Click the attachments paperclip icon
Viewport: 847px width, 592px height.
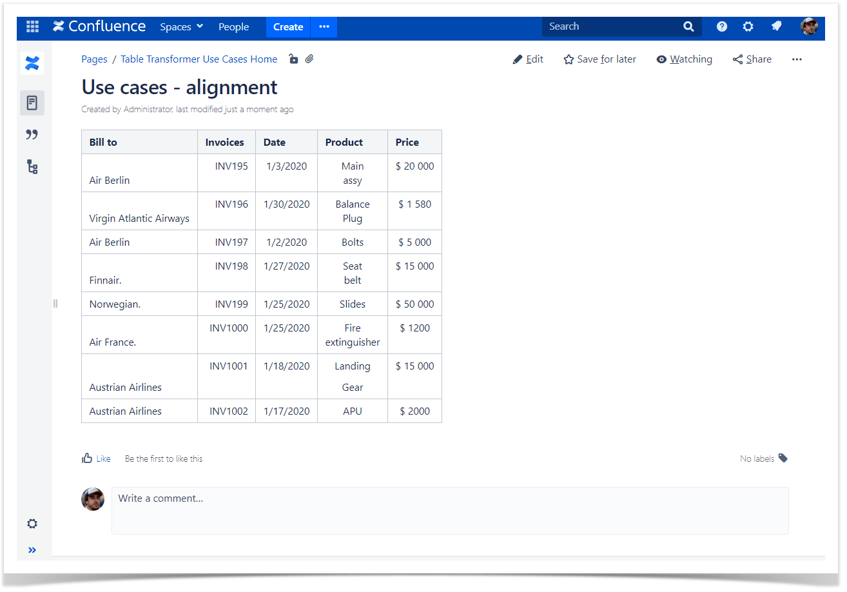pyautogui.click(x=309, y=59)
